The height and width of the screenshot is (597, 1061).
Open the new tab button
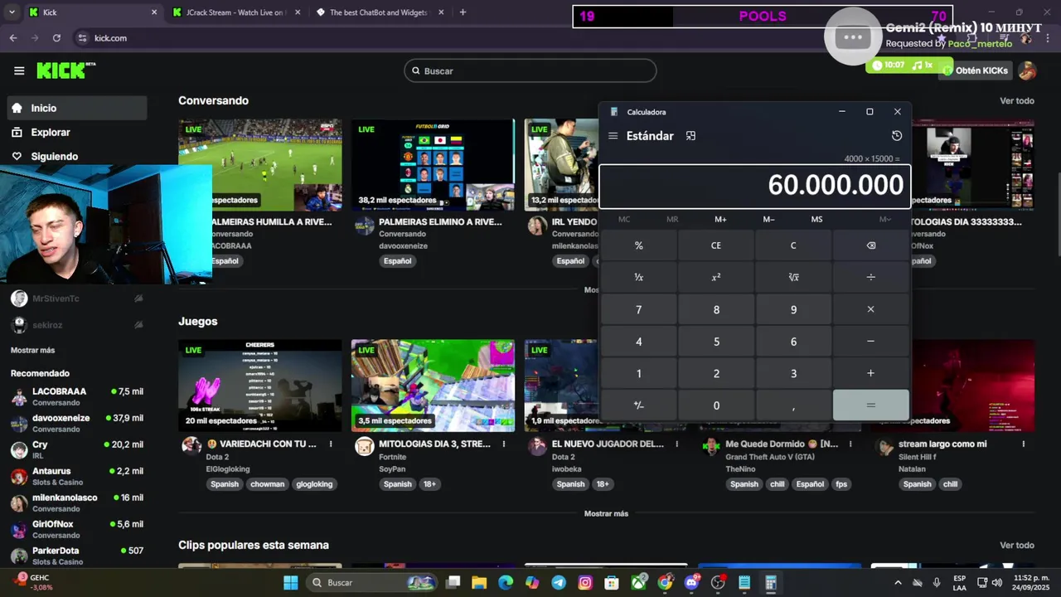click(463, 12)
